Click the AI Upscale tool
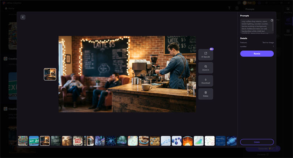This screenshot has height=158, width=293. click(205, 55)
